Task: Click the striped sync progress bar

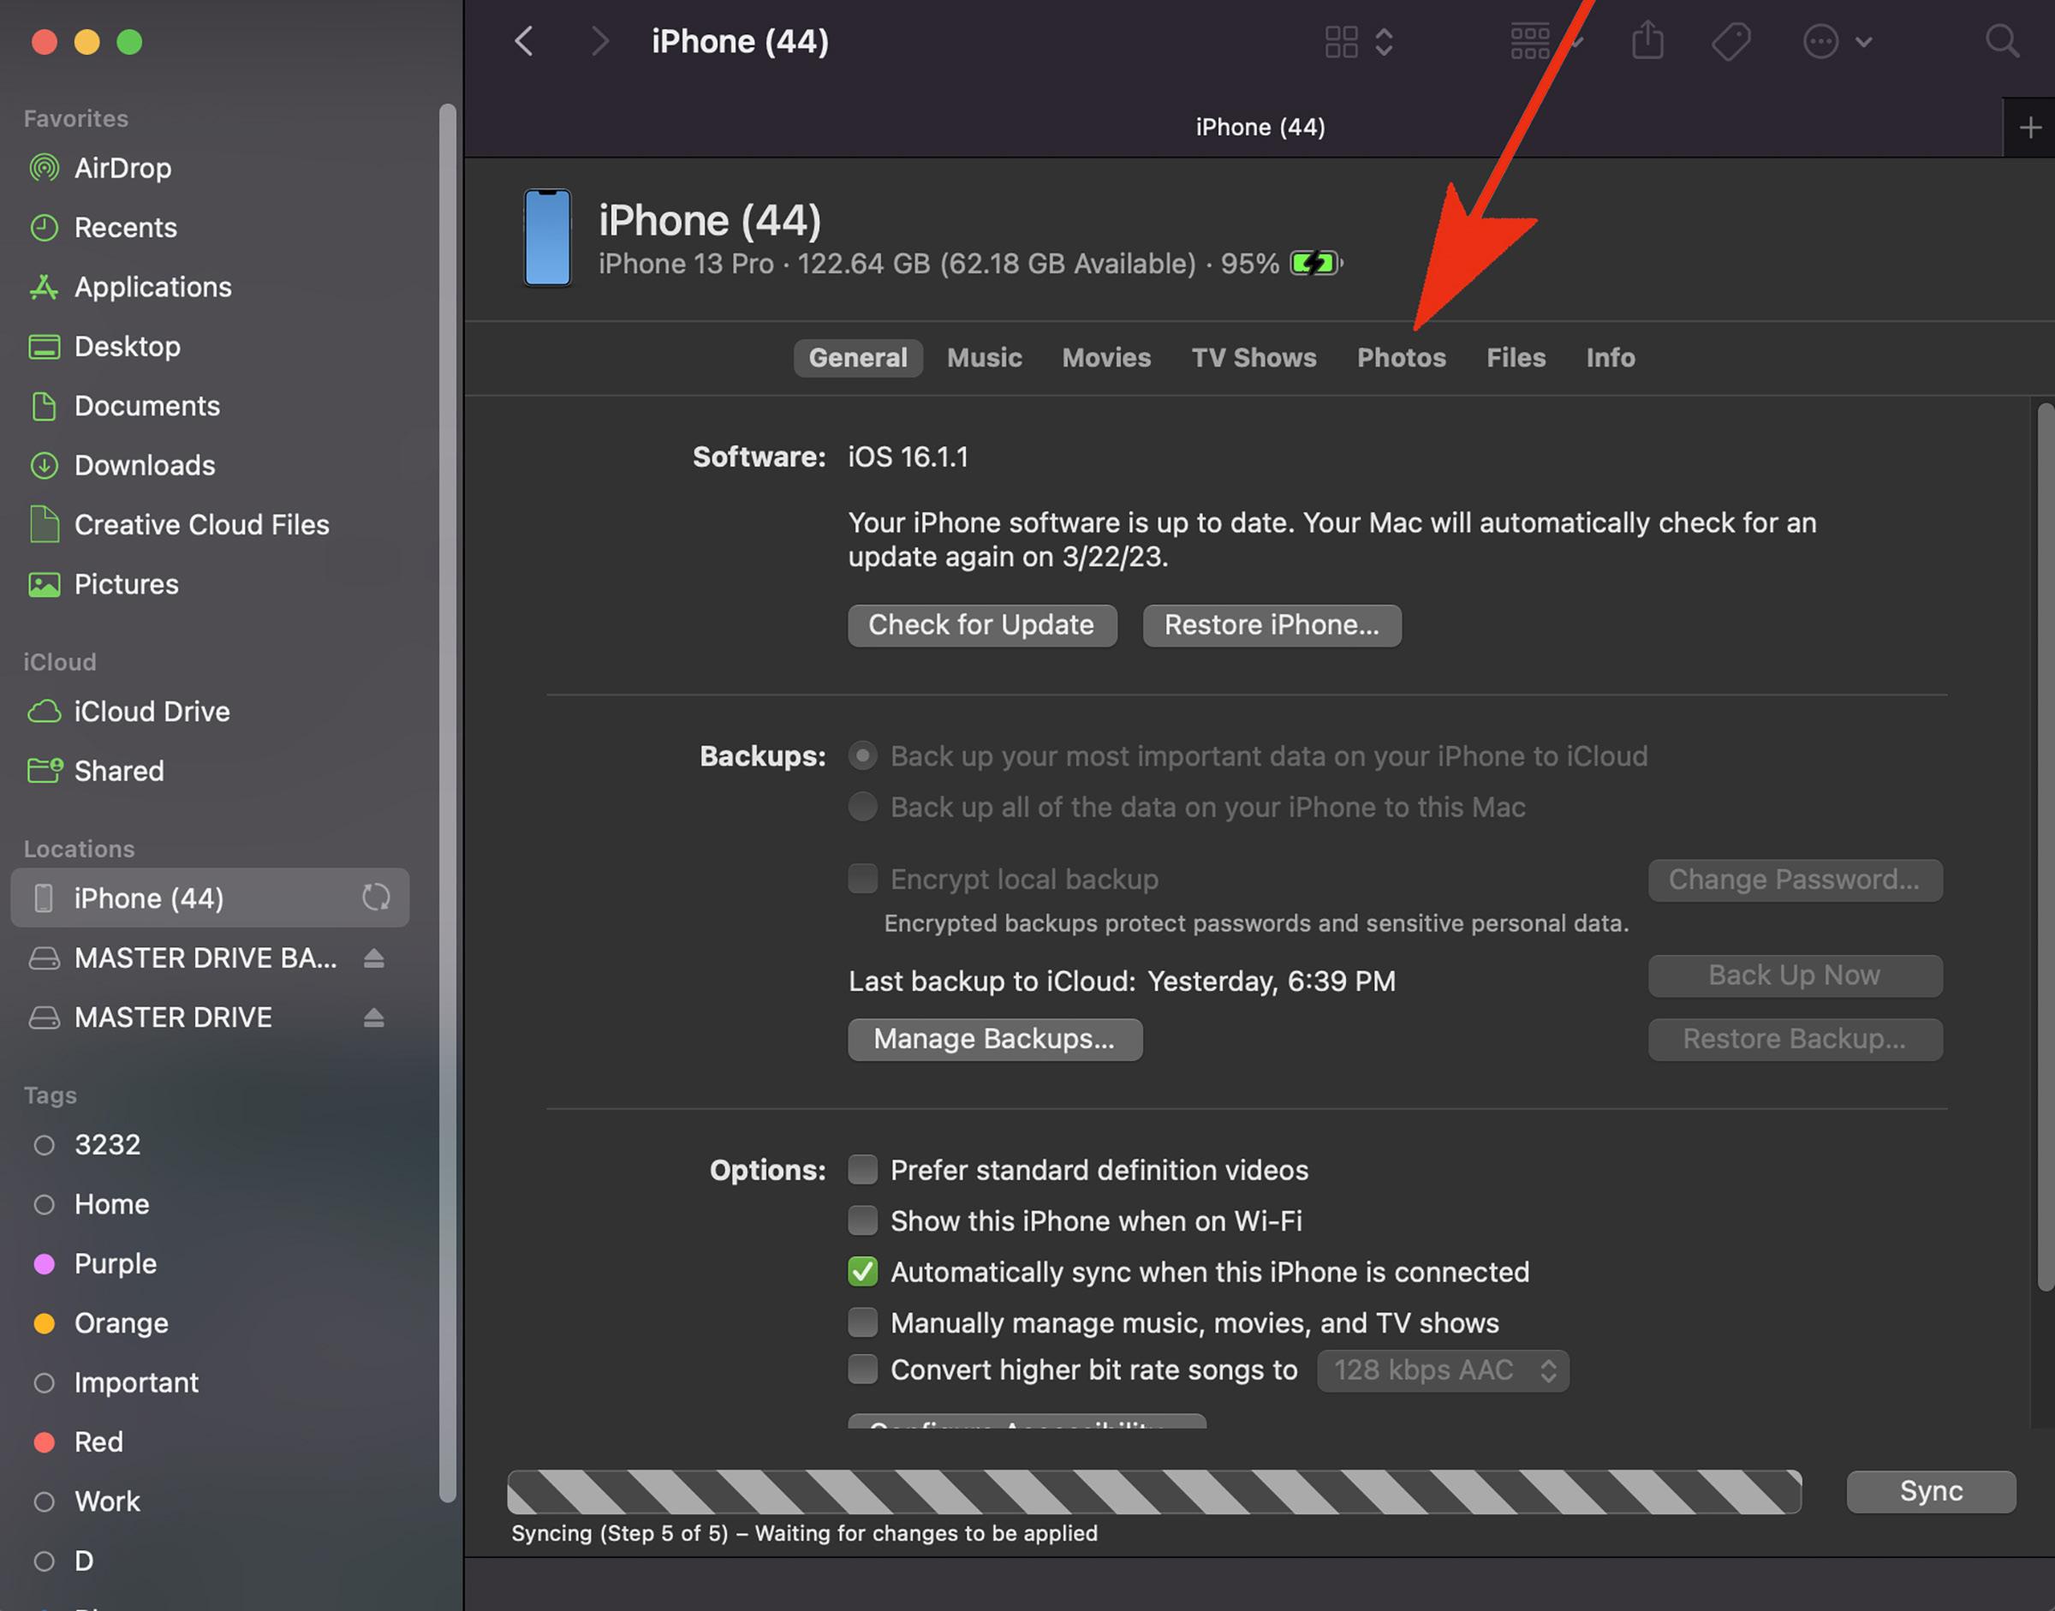Action: [x=1153, y=1491]
